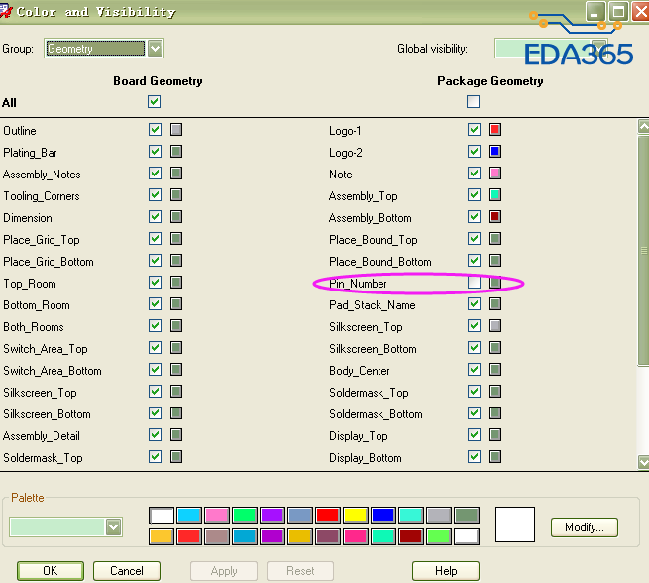This screenshot has height=583, width=649.
Task: Select the light green palette swatch in bottom row
Action: [x=439, y=537]
